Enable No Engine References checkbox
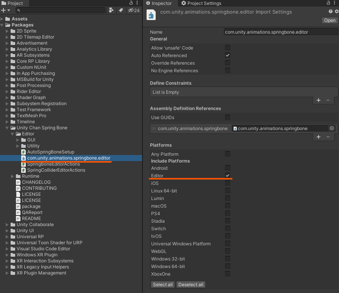 point(227,70)
